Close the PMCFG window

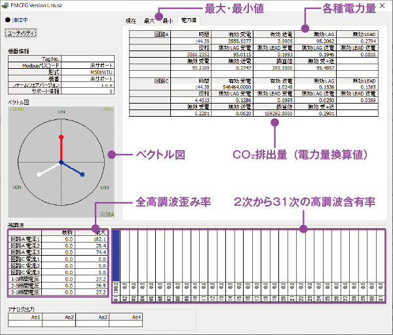point(382,6)
